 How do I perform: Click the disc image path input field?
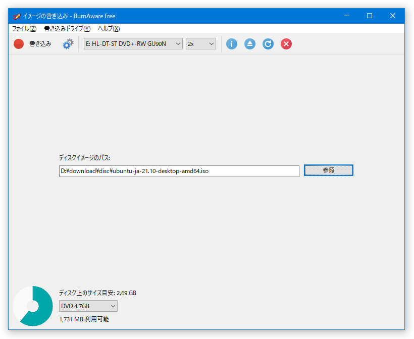(179, 171)
